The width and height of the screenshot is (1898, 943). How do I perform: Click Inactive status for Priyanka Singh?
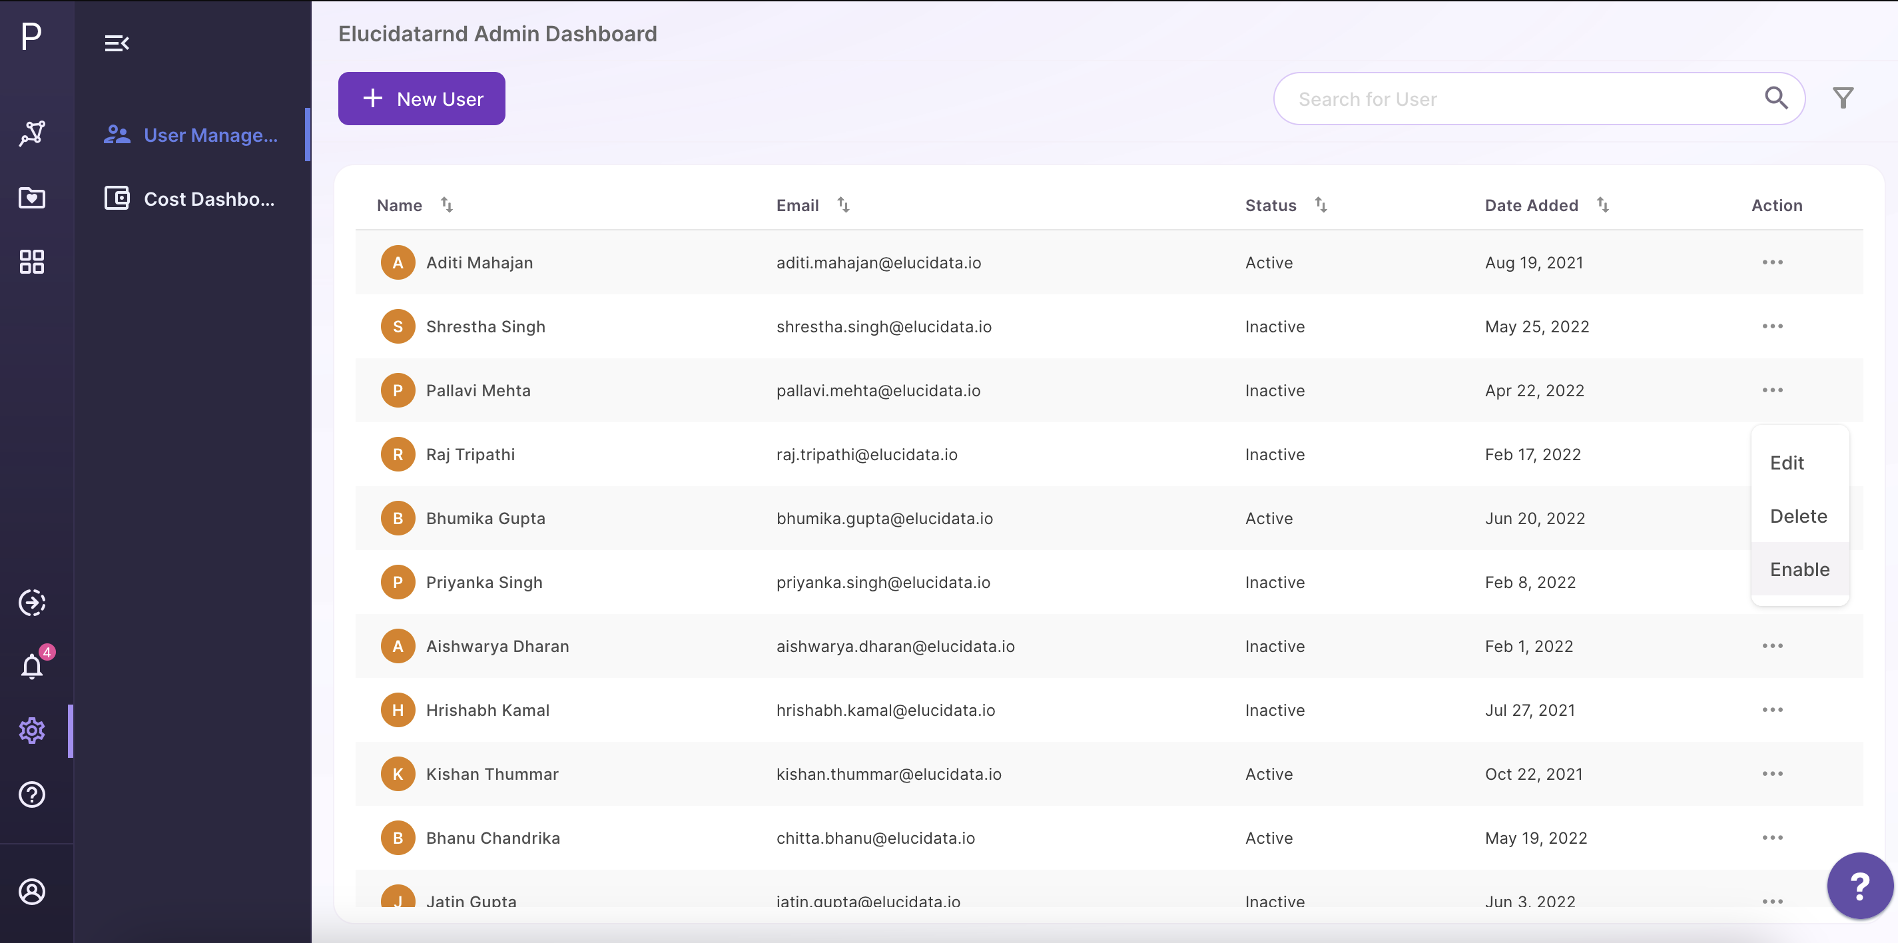[x=1275, y=583]
